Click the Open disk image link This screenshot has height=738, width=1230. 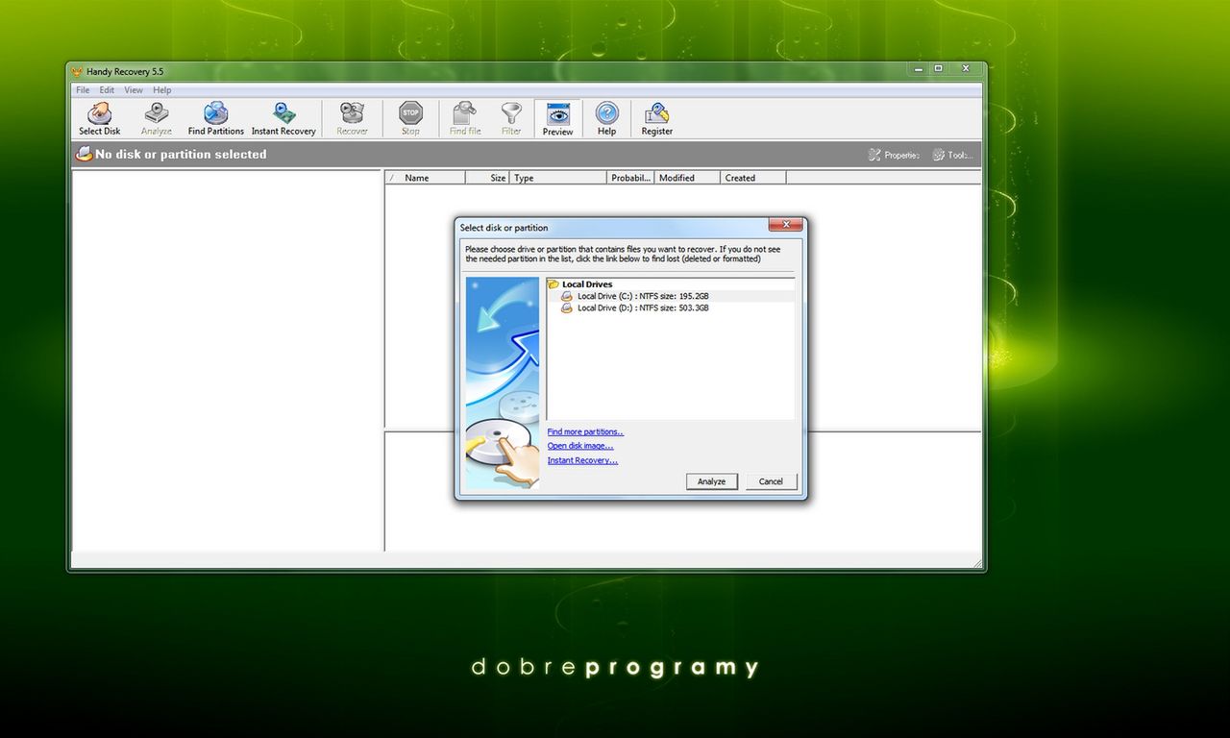580,446
